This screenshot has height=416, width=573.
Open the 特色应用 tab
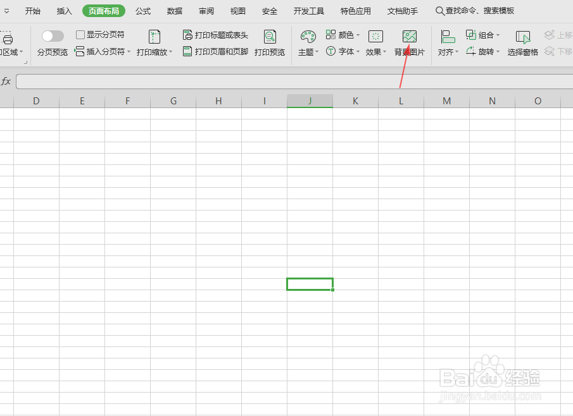click(x=356, y=11)
